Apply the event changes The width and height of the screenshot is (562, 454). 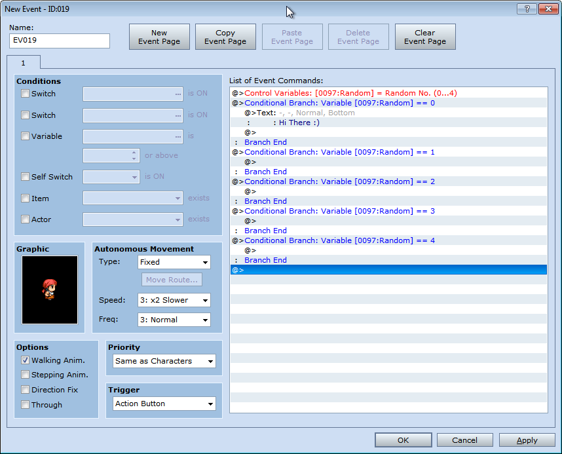[x=527, y=440]
